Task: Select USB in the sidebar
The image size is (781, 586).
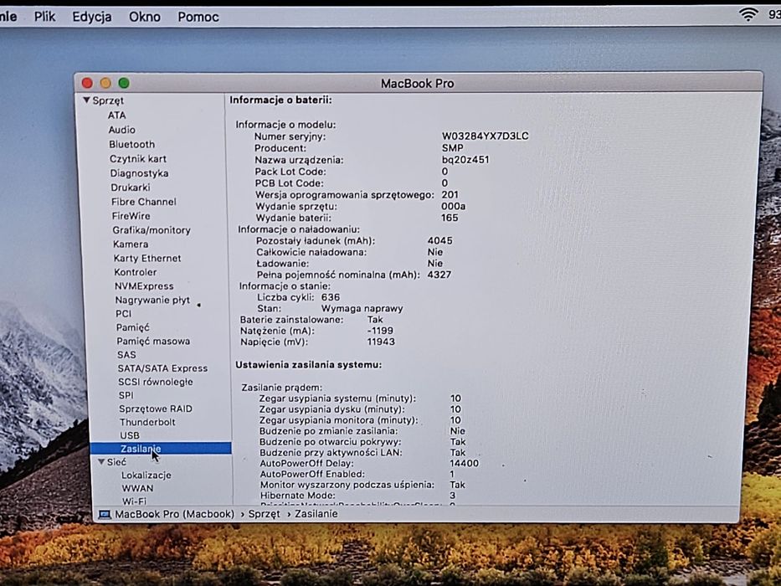Action: point(130,435)
